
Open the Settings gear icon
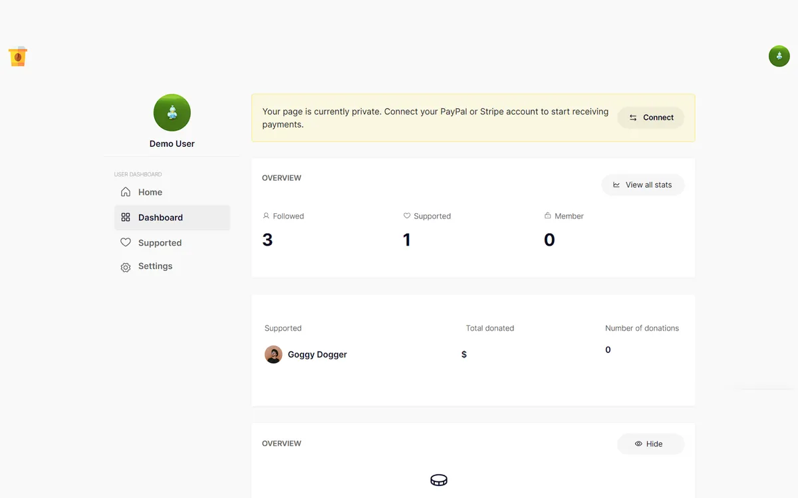(x=126, y=267)
